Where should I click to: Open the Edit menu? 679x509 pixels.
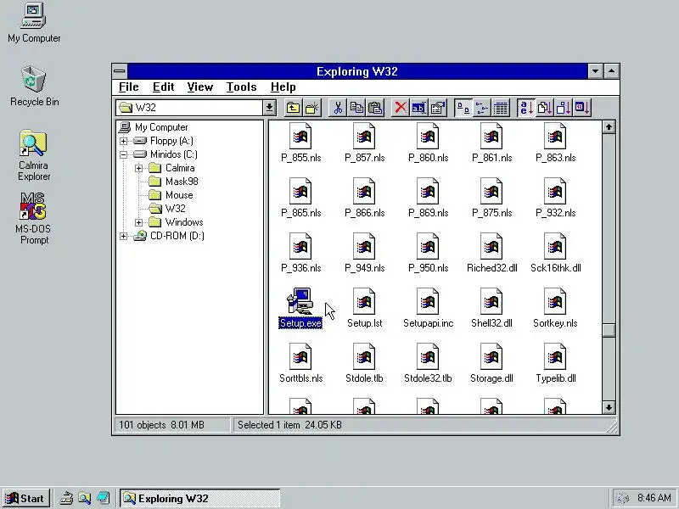(x=163, y=87)
